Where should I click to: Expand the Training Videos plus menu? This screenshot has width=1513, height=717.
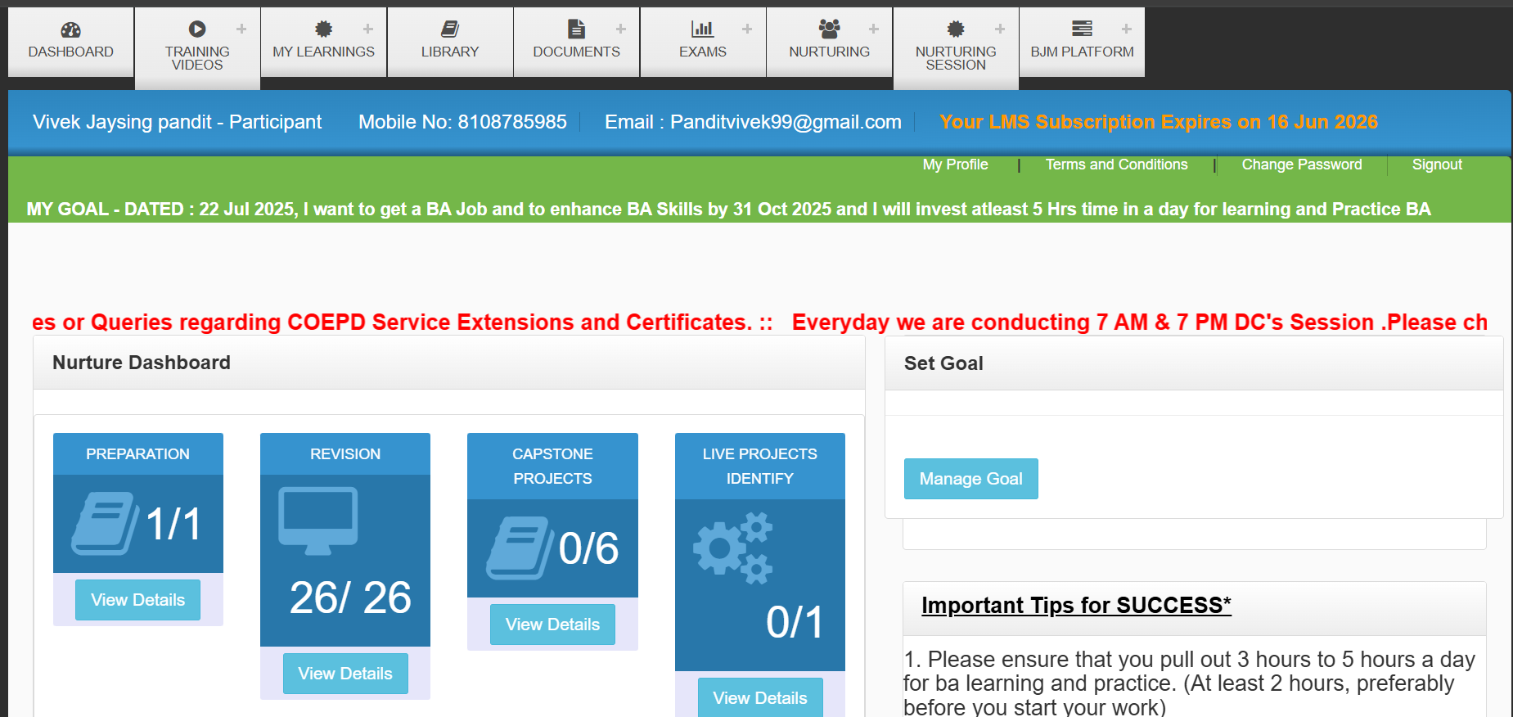[241, 29]
